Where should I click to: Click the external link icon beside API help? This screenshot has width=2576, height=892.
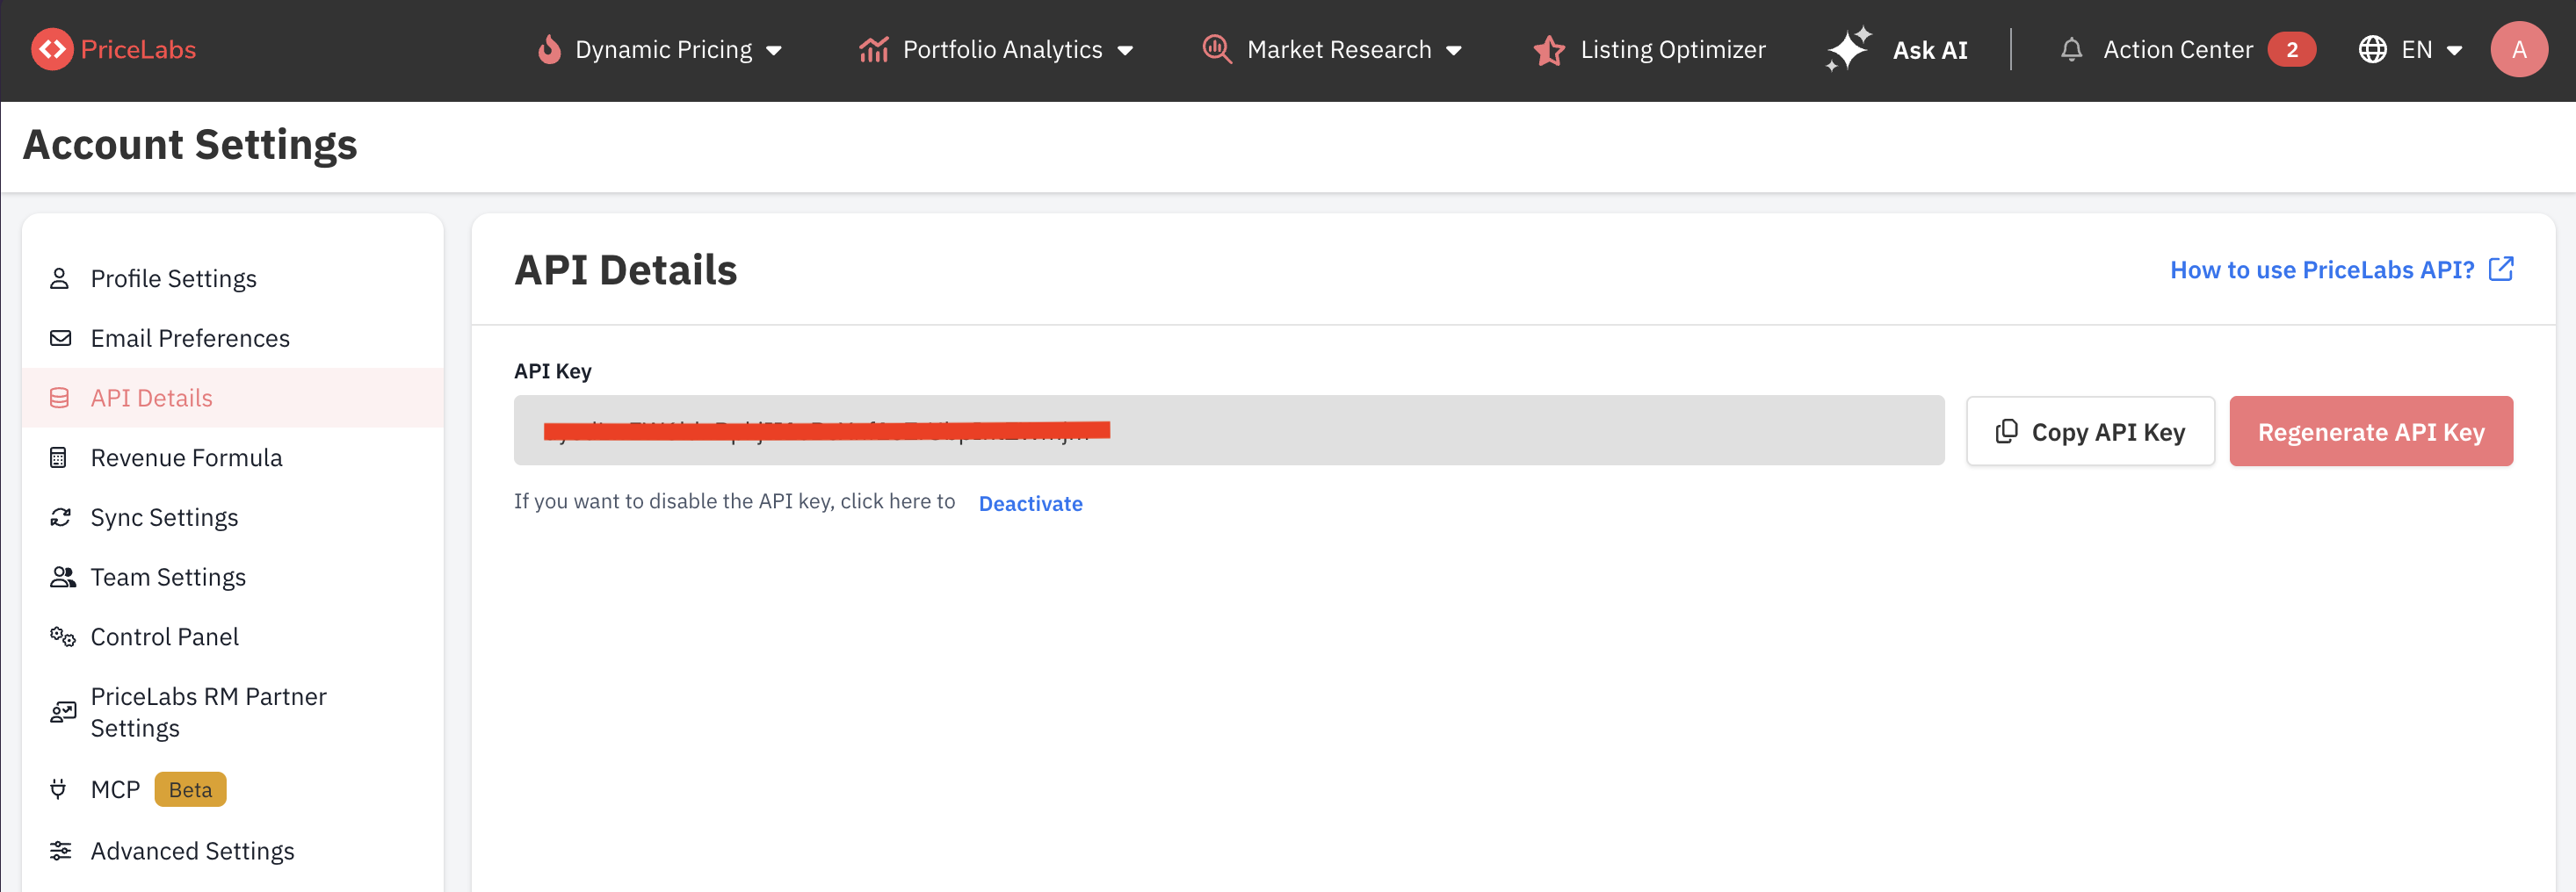click(2500, 270)
